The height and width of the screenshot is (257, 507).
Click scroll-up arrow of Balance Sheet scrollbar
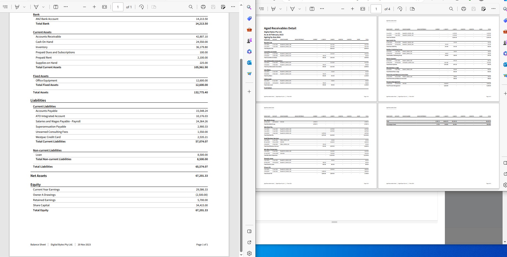241,5
